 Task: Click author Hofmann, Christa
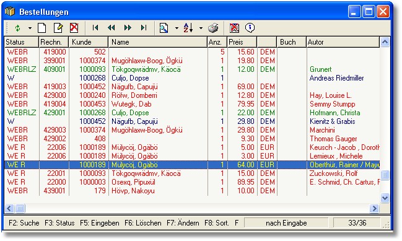(335, 113)
